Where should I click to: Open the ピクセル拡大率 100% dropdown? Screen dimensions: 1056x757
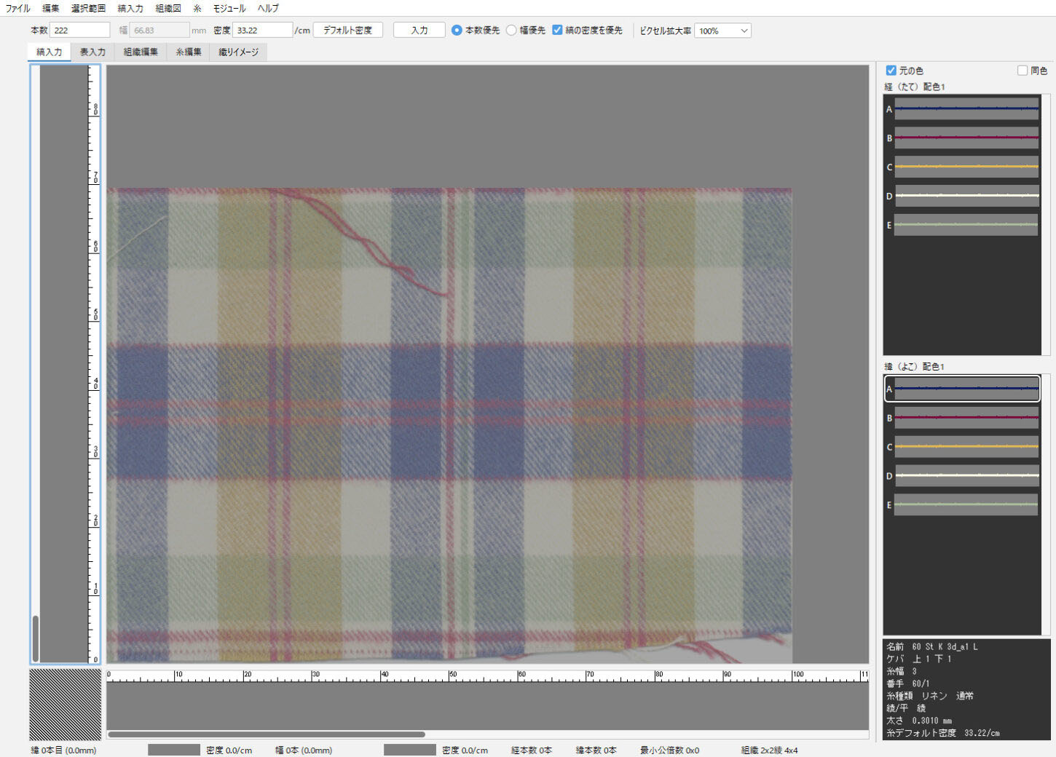coord(722,31)
